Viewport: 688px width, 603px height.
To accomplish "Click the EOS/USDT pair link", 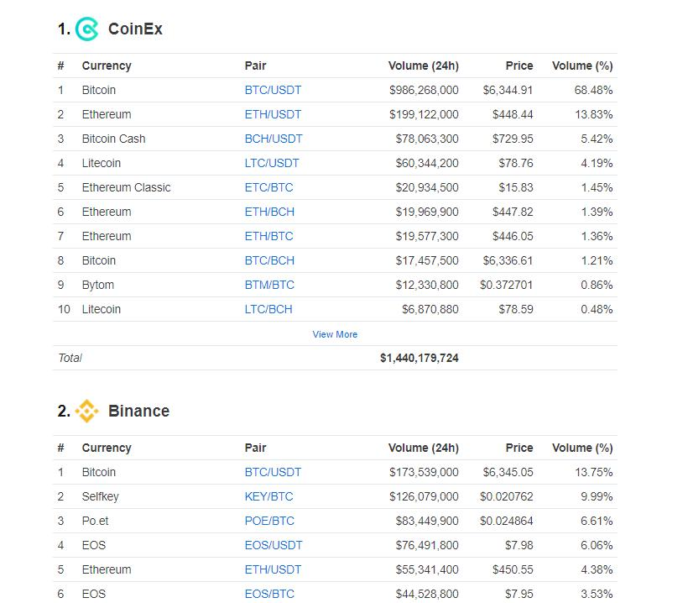I will 274,545.
